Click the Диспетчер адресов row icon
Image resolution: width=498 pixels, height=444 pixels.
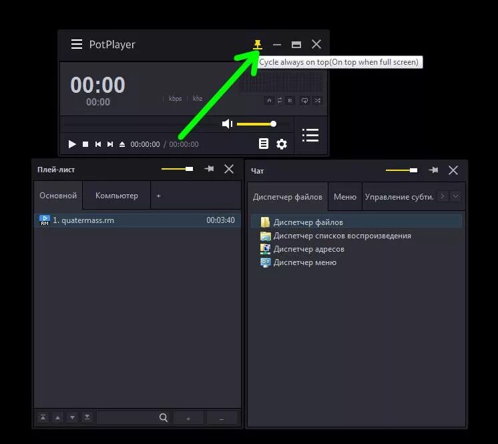[x=265, y=249]
